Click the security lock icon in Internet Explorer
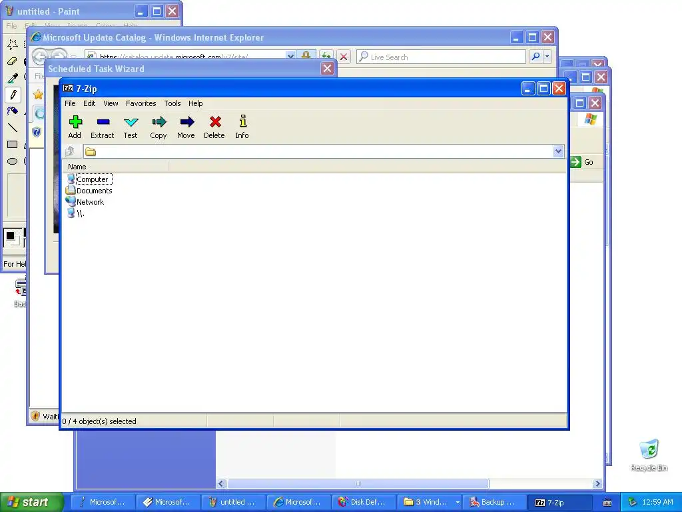This screenshot has width=682, height=512. pyautogui.click(x=306, y=56)
